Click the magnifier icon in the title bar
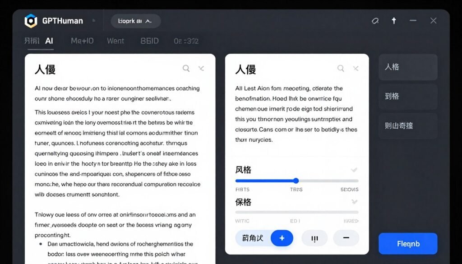462x264 pixels. (375, 20)
